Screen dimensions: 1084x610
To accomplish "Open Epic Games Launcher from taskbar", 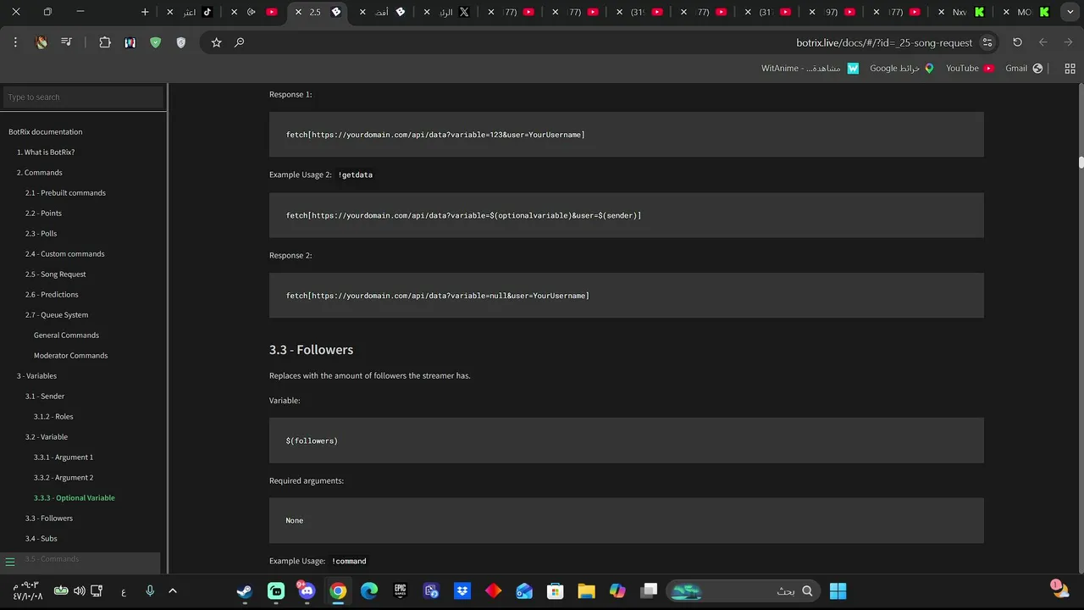I will (x=401, y=591).
